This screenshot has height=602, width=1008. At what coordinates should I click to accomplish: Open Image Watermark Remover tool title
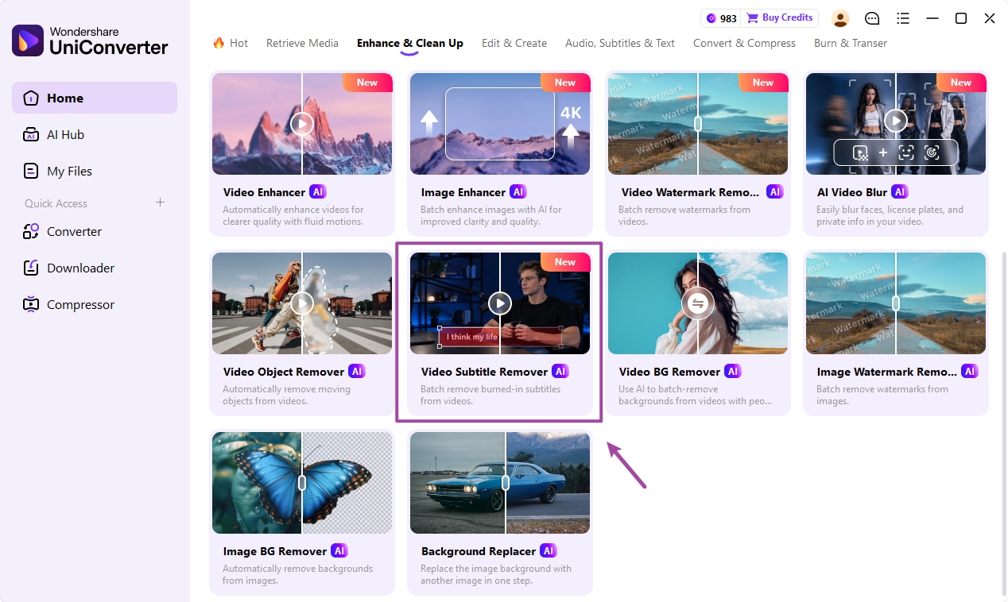[886, 372]
